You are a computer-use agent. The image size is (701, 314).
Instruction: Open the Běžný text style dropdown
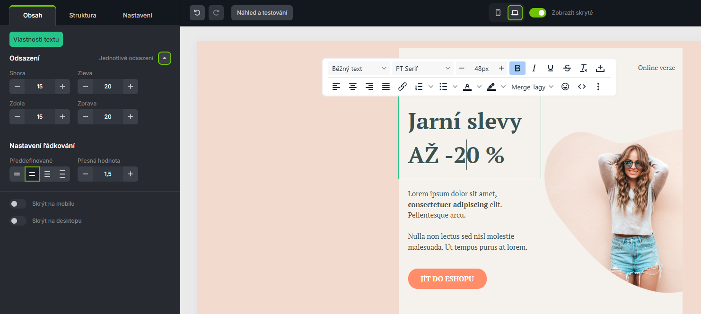pyautogui.click(x=359, y=69)
